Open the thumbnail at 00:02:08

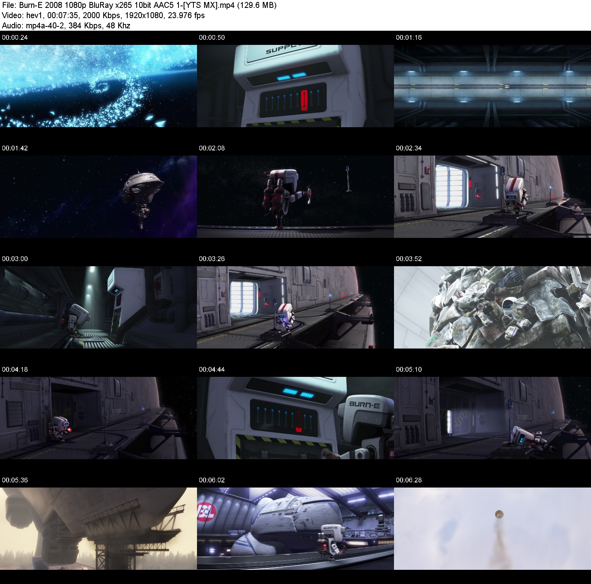pyautogui.click(x=295, y=197)
